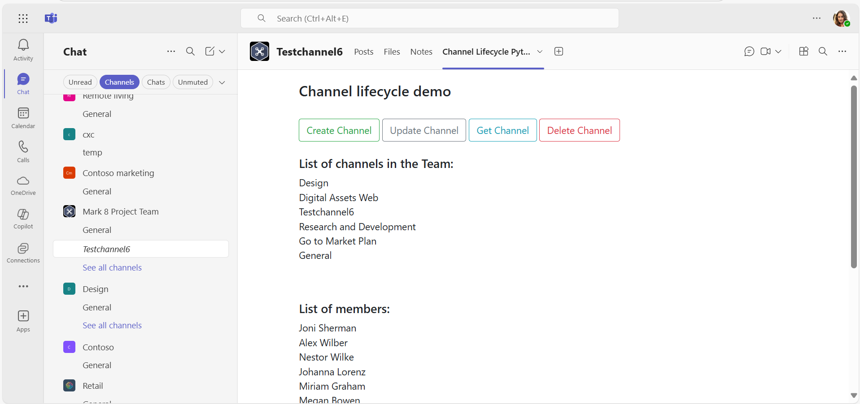Toggle the Channels filter chip
Screen dimensions: 860x404
pos(119,82)
